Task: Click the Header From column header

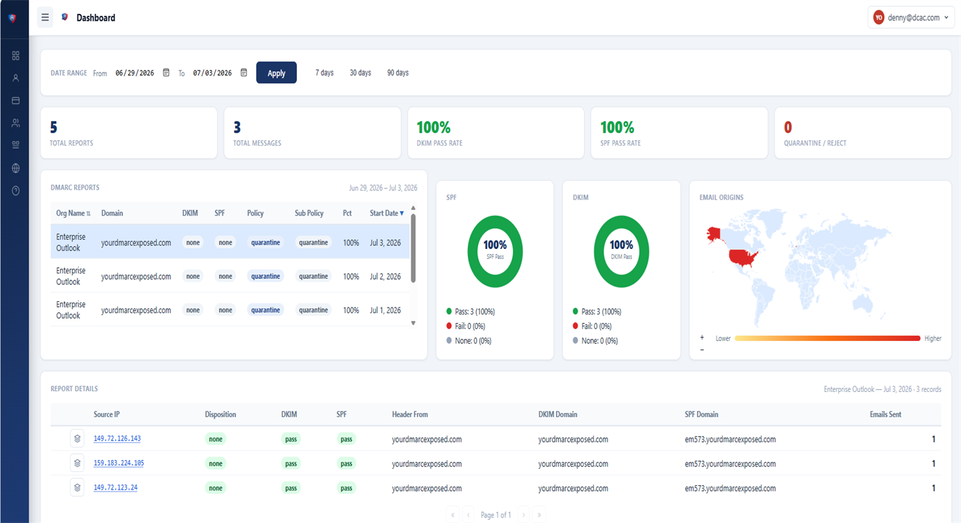Action: 410,414
